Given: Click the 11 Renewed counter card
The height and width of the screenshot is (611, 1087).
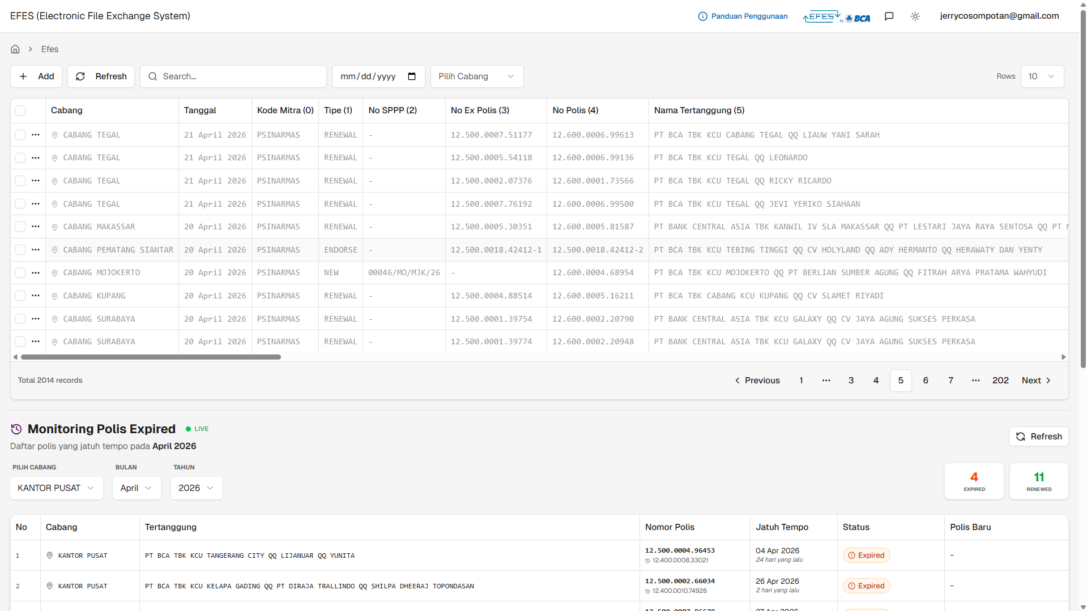Looking at the screenshot, I should click(x=1039, y=481).
